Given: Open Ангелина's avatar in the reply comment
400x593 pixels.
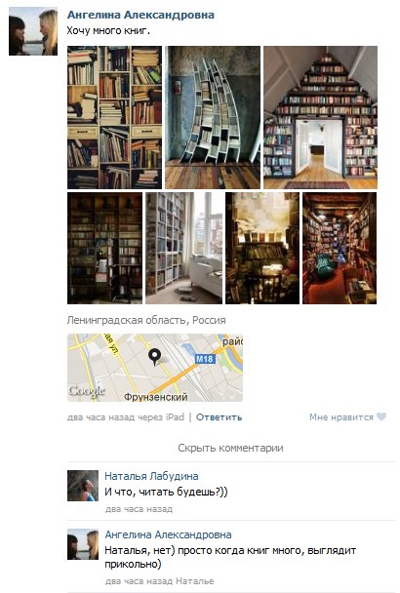Looking at the screenshot, I should [x=83, y=544].
